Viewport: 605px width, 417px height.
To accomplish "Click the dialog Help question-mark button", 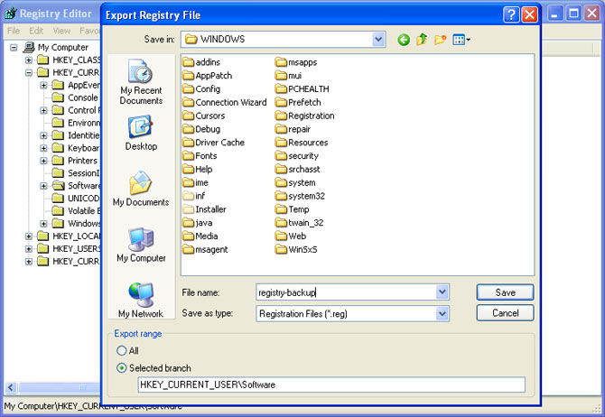I will click(510, 14).
